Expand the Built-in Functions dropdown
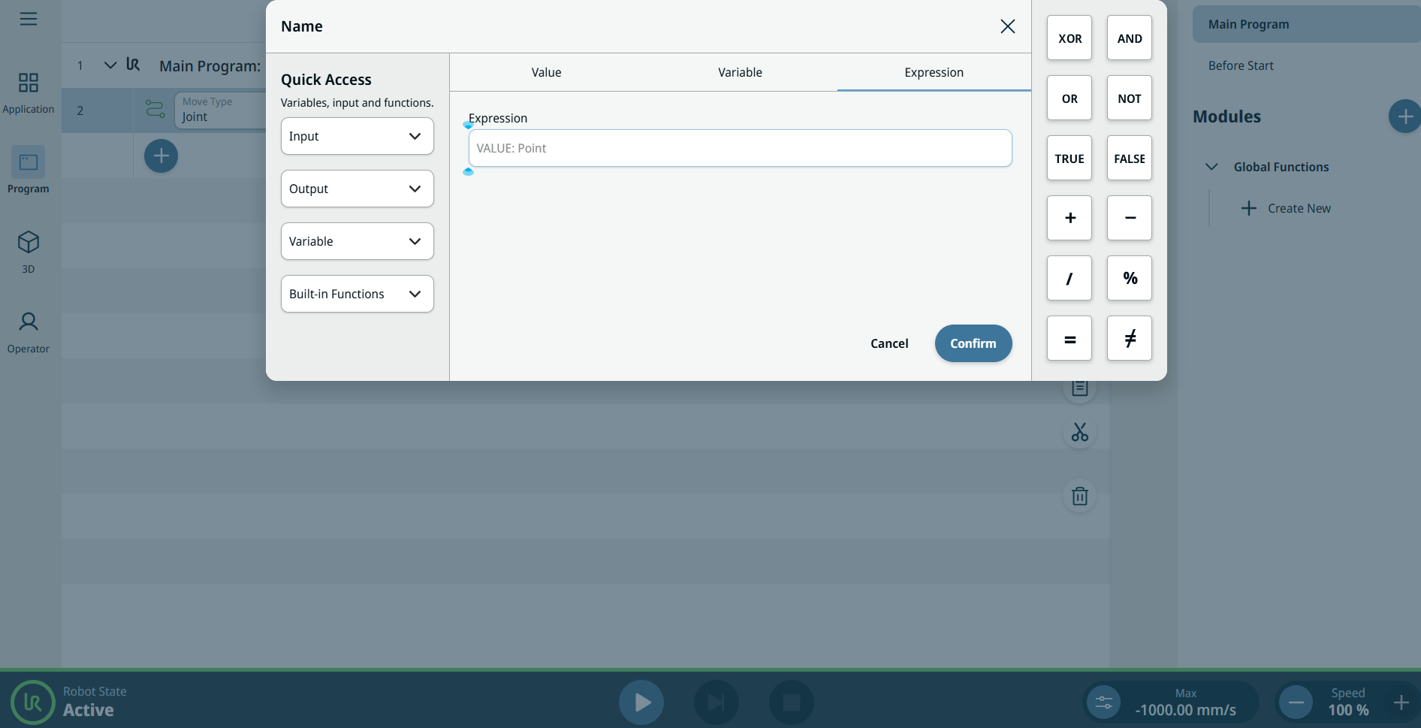 tap(357, 294)
